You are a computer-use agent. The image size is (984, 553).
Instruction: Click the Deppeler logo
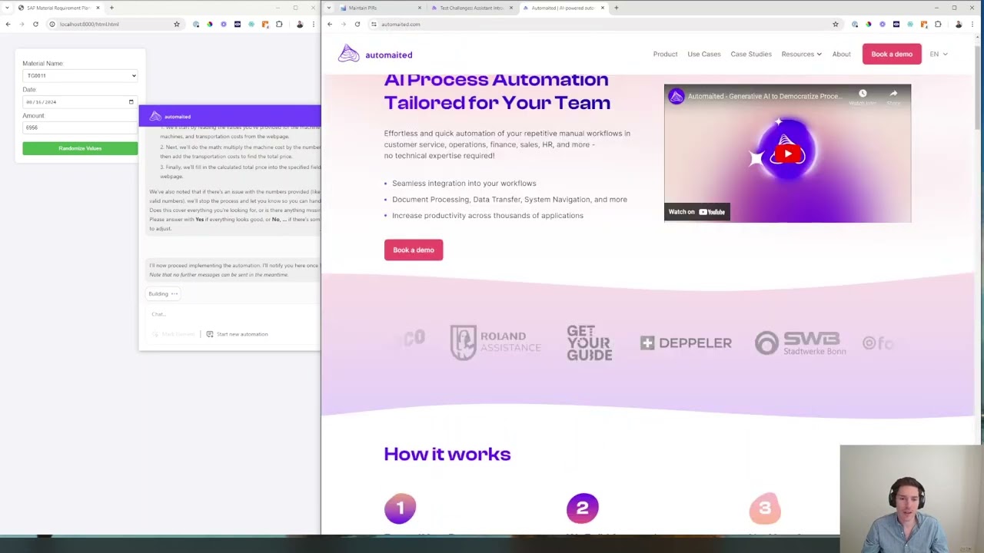coord(686,343)
